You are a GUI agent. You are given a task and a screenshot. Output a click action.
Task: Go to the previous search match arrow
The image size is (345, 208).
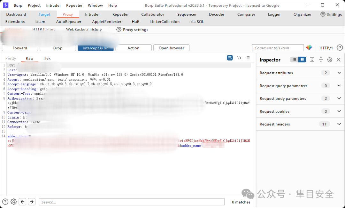pyautogui.click(x=23, y=201)
